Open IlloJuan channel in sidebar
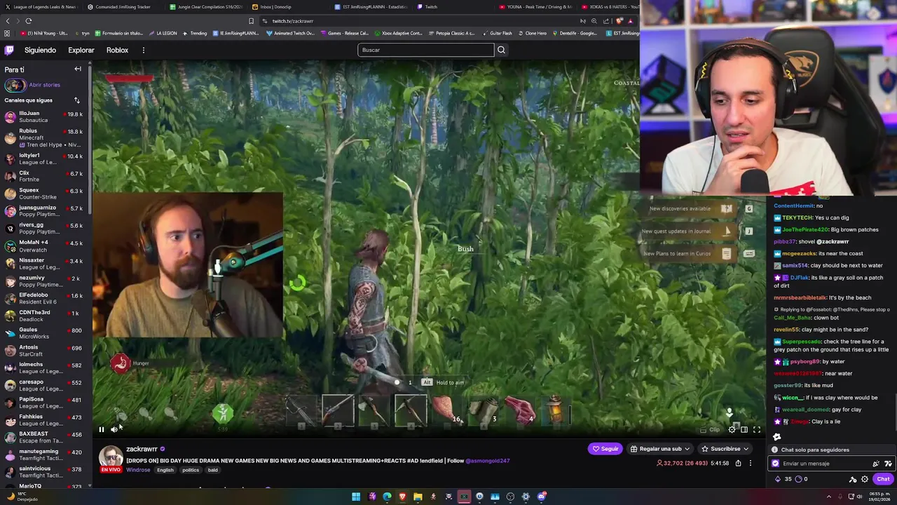 (x=44, y=116)
